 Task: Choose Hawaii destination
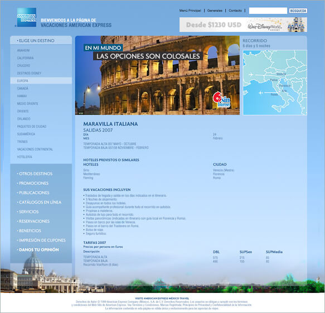coord(22,96)
